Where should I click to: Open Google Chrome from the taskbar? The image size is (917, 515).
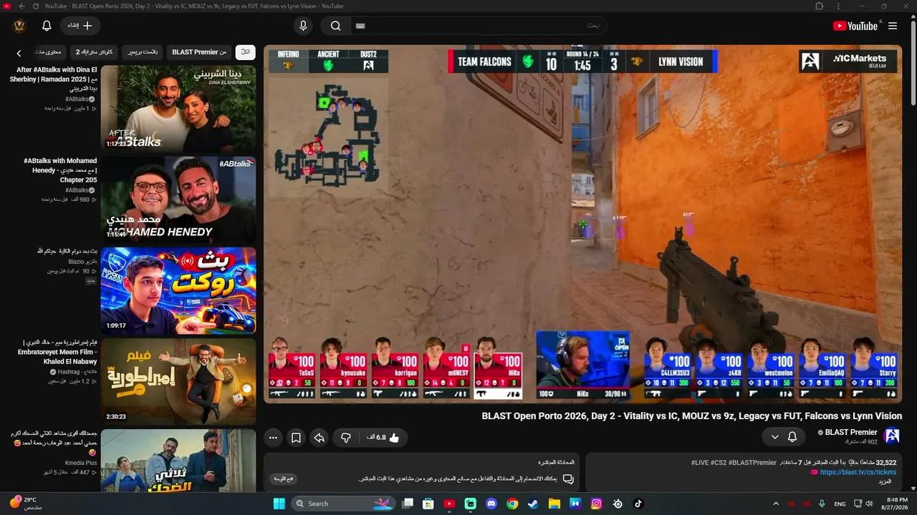tap(512, 504)
